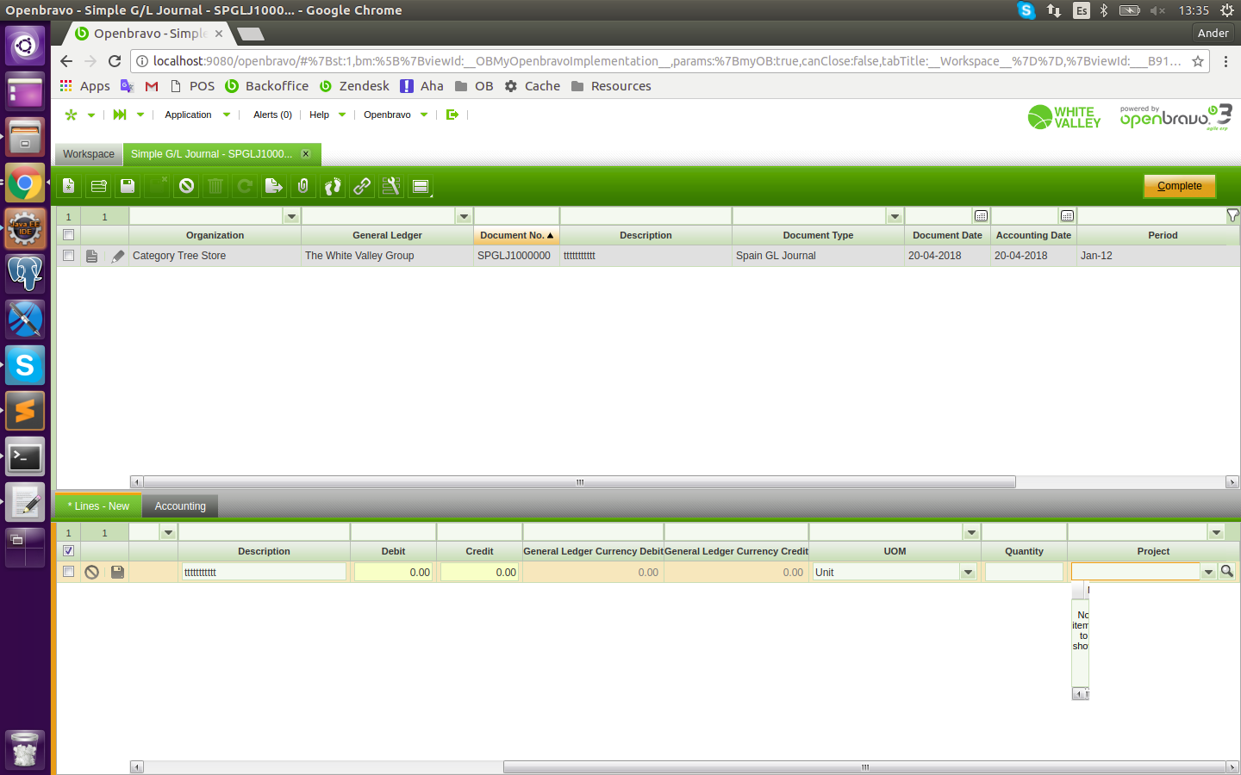This screenshot has height=775, width=1241.
Task: Save the current journal record
Action: tap(128, 186)
